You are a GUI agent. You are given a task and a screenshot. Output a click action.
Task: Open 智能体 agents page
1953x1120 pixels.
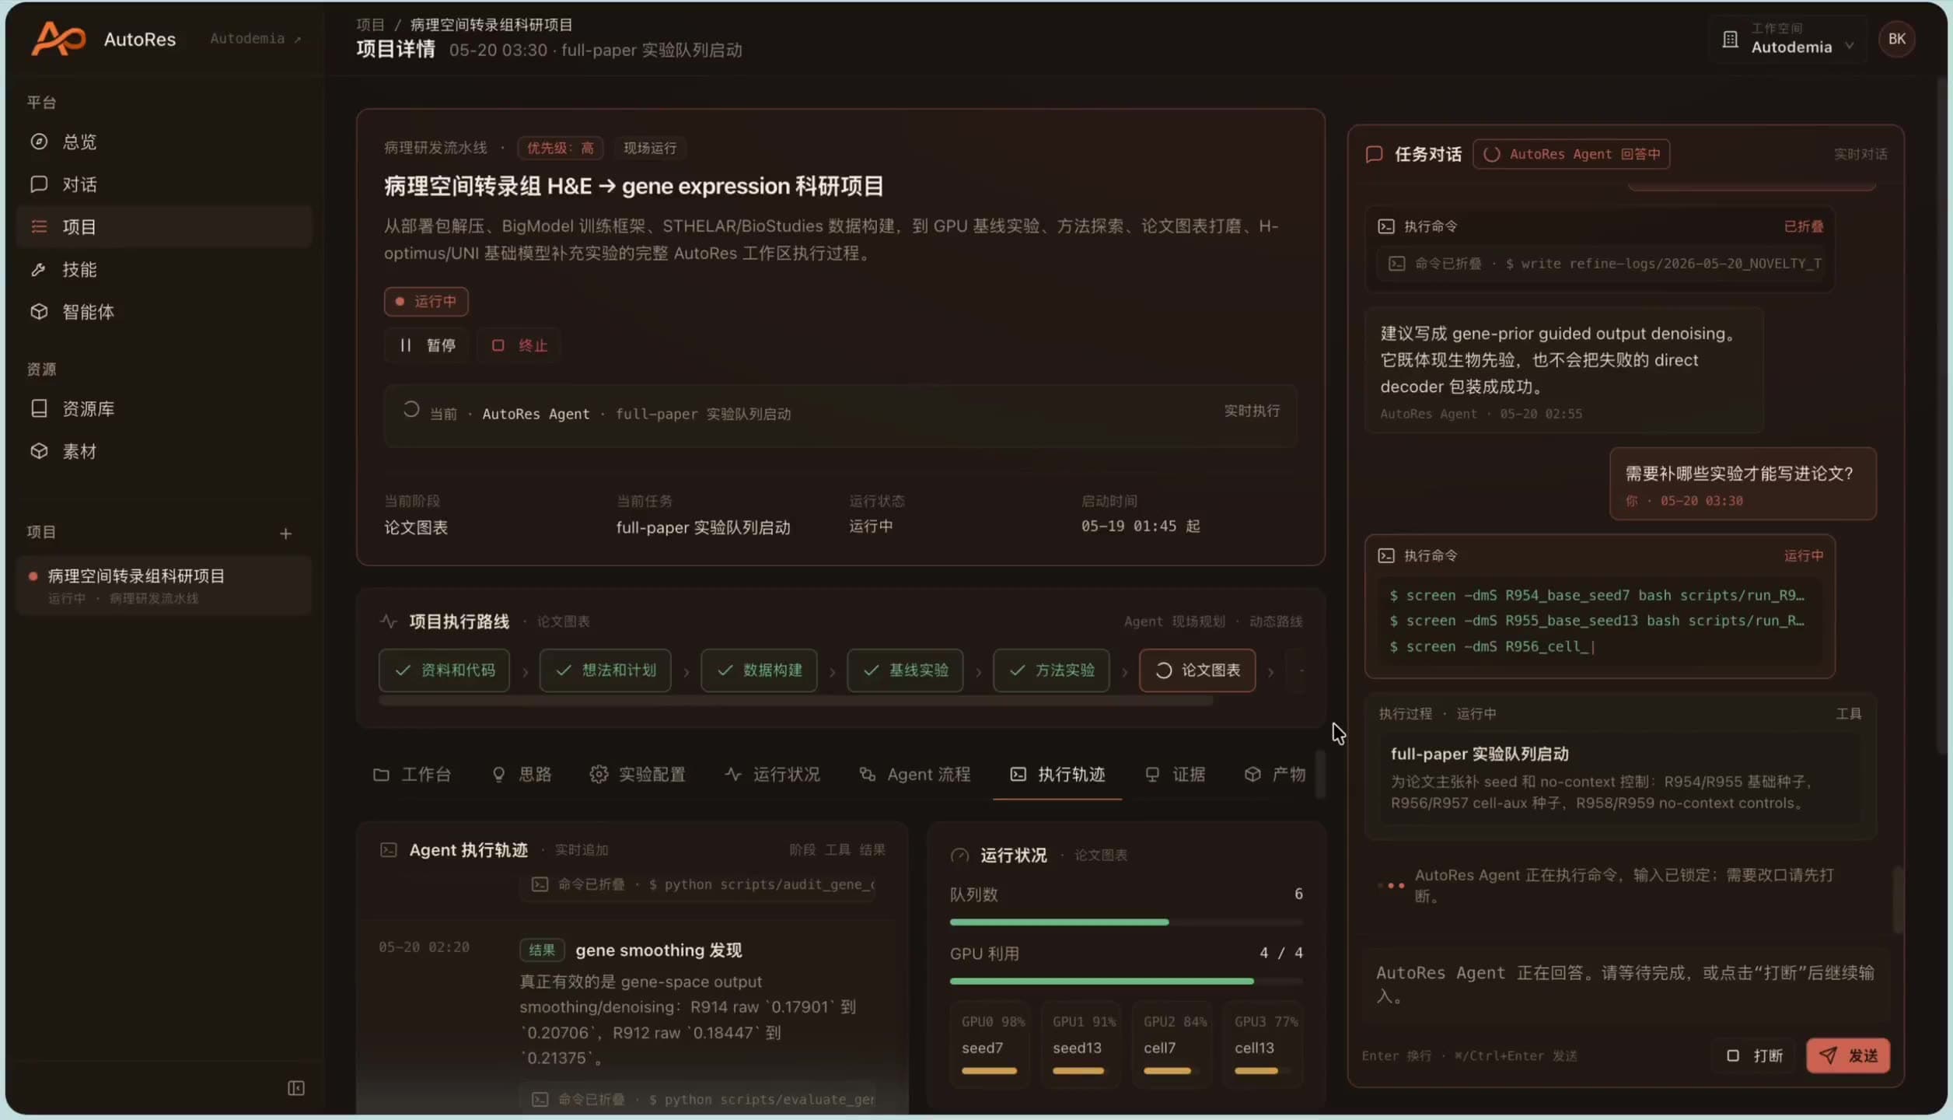[163, 312]
